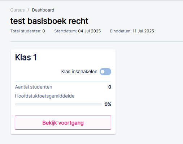Select the Klas inschakelen label text
This screenshot has height=144, width=183.
click(79, 72)
